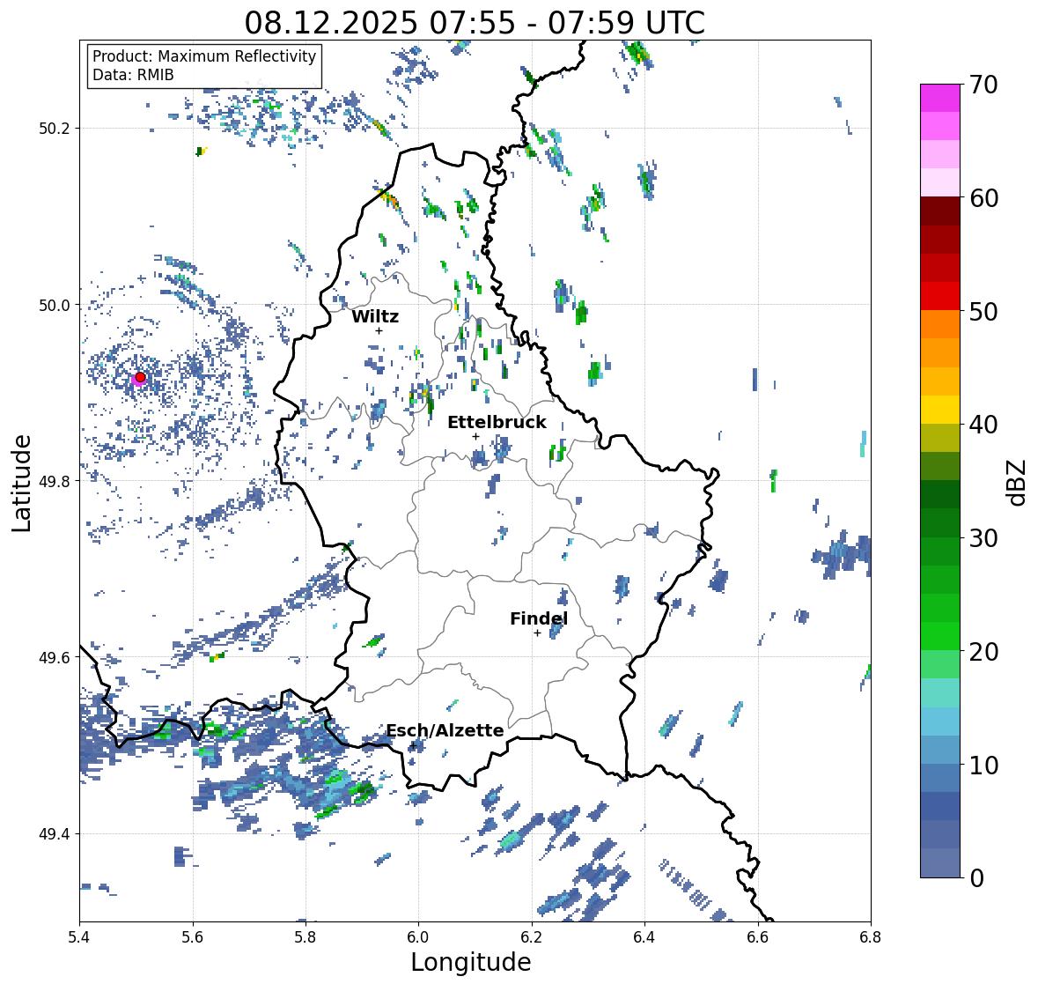The image size is (1038, 984).
Task: Click the dBZ colorbar label
Action: click(x=1016, y=482)
